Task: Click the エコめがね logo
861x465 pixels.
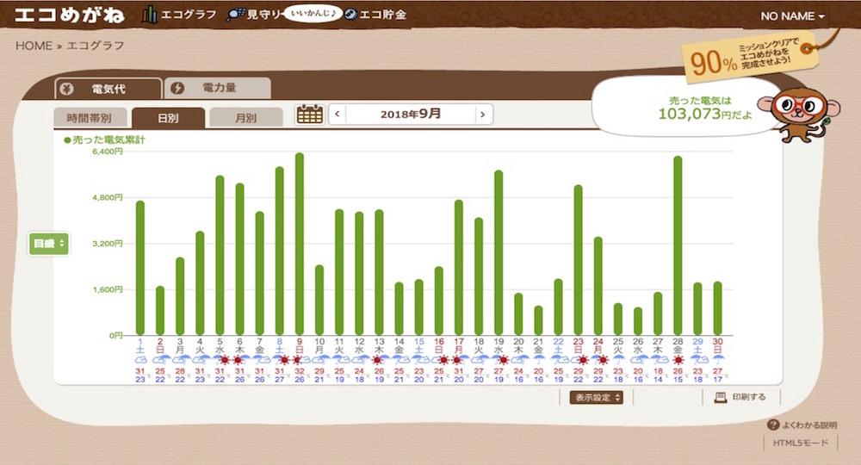Action: click(x=70, y=15)
